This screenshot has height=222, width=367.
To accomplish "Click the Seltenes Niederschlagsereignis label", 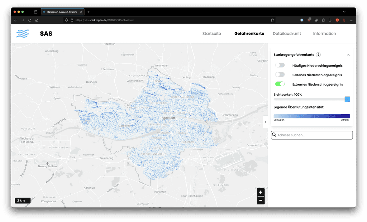I will [x=317, y=75].
